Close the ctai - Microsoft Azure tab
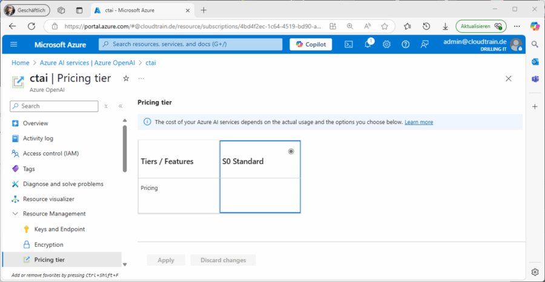 click(188, 10)
